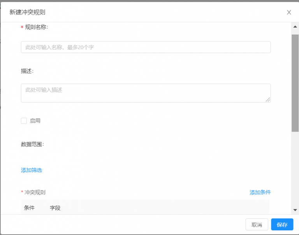The image size is (299, 235).
Task: Click the 规则名称 field label
Action: 36,27
